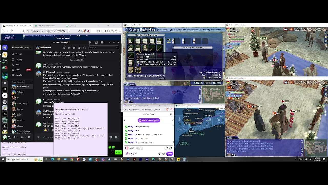Click the material transfer arrows in shipbuilding

tap(169, 41)
